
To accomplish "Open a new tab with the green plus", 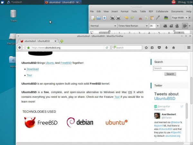I will pyautogui.click(x=62, y=41).
